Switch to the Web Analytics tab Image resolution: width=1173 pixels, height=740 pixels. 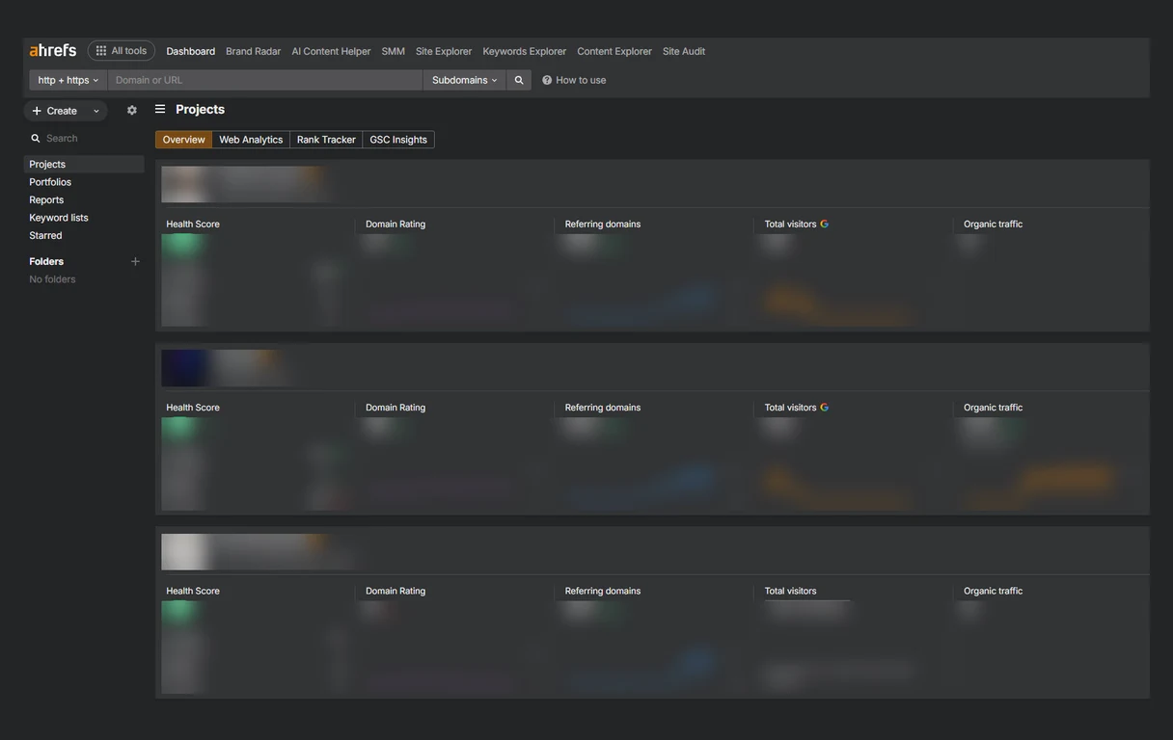pos(251,140)
